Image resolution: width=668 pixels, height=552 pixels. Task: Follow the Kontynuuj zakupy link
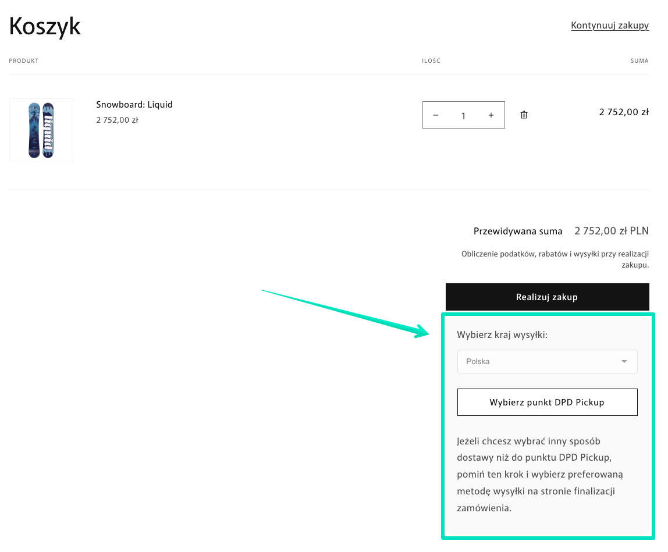tap(610, 25)
